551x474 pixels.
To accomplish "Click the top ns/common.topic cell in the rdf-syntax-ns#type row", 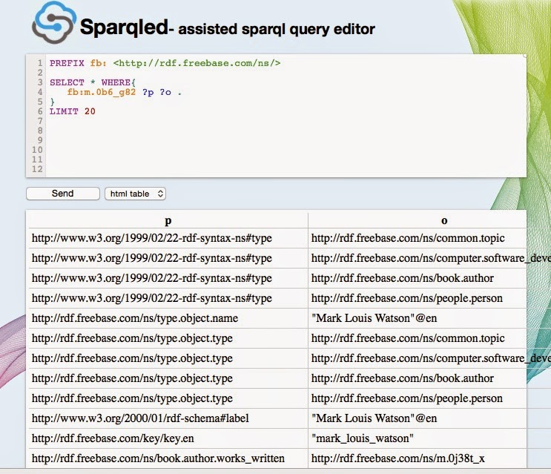I will tap(417, 238).
